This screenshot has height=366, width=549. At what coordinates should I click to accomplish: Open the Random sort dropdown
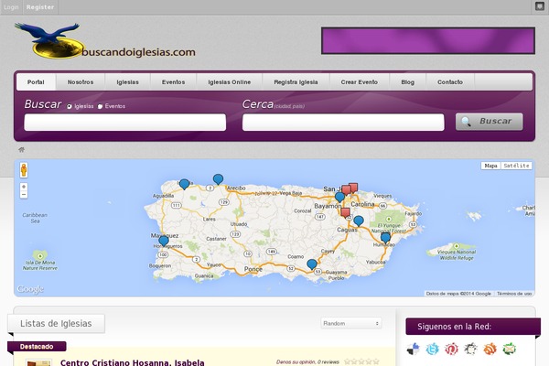click(351, 323)
